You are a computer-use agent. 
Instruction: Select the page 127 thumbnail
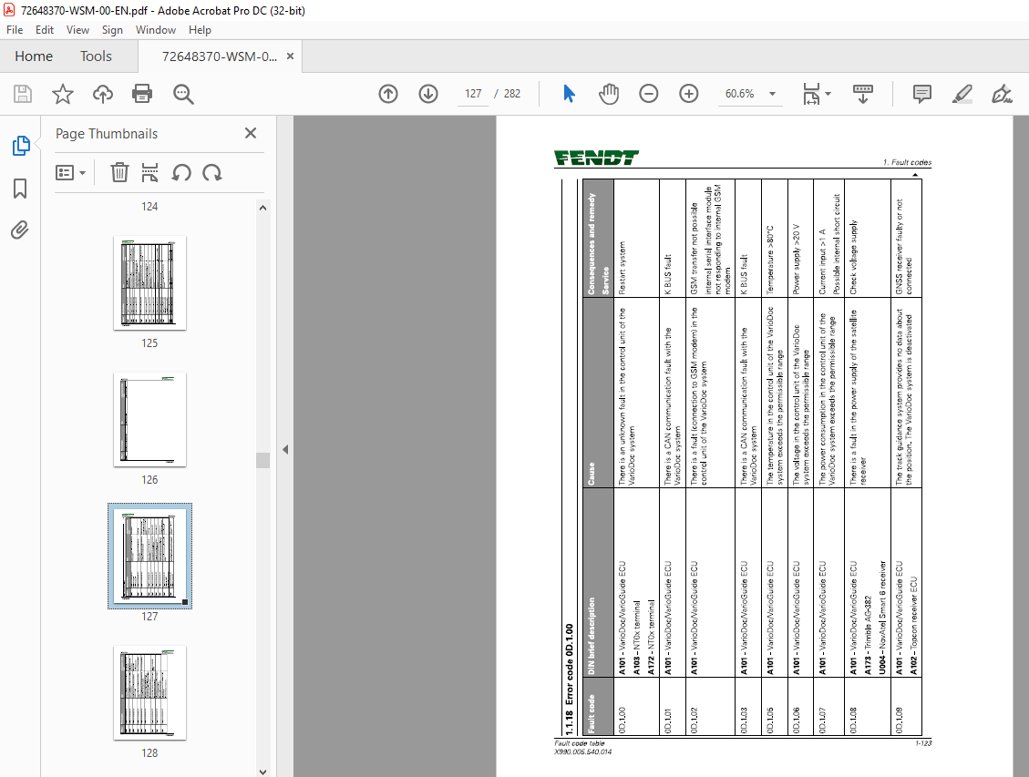(149, 556)
